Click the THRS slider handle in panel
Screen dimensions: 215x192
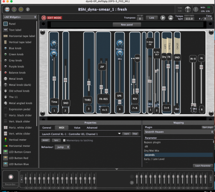coord(89,83)
